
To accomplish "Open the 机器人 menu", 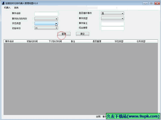I will [7, 8].
